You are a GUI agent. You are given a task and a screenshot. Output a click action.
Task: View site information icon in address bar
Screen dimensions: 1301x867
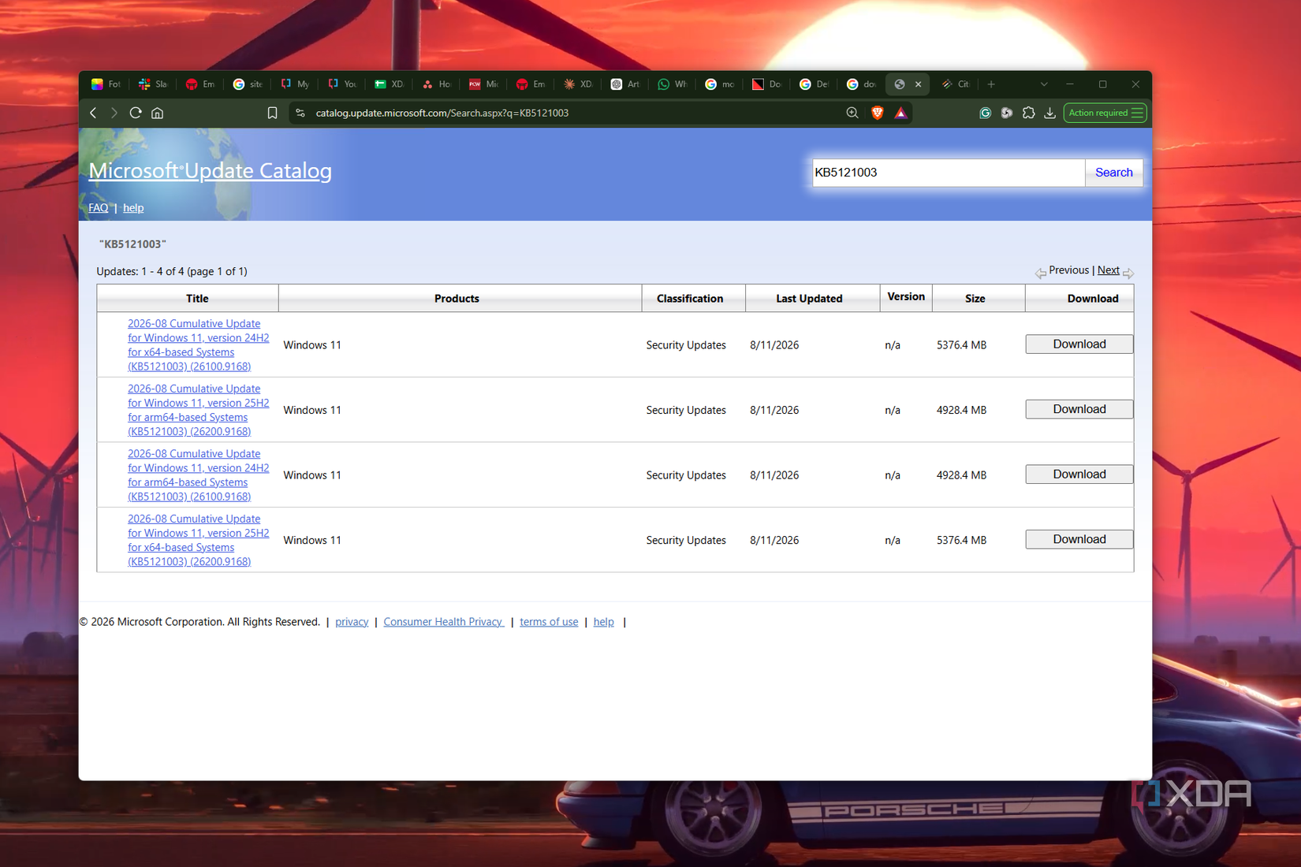click(300, 113)
